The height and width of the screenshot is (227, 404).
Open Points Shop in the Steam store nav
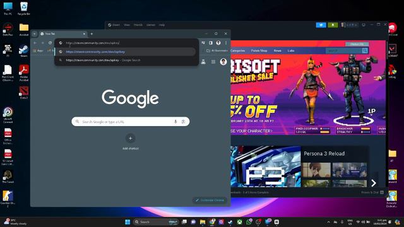coord(259,50)
